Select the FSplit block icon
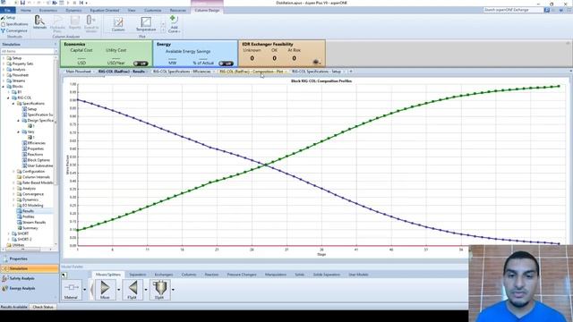The image size is (573, 322). pos(133,290)
